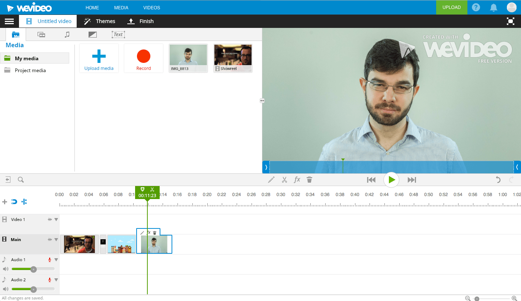Click the fx effects icon in center toolbar

tap(297, 180)
